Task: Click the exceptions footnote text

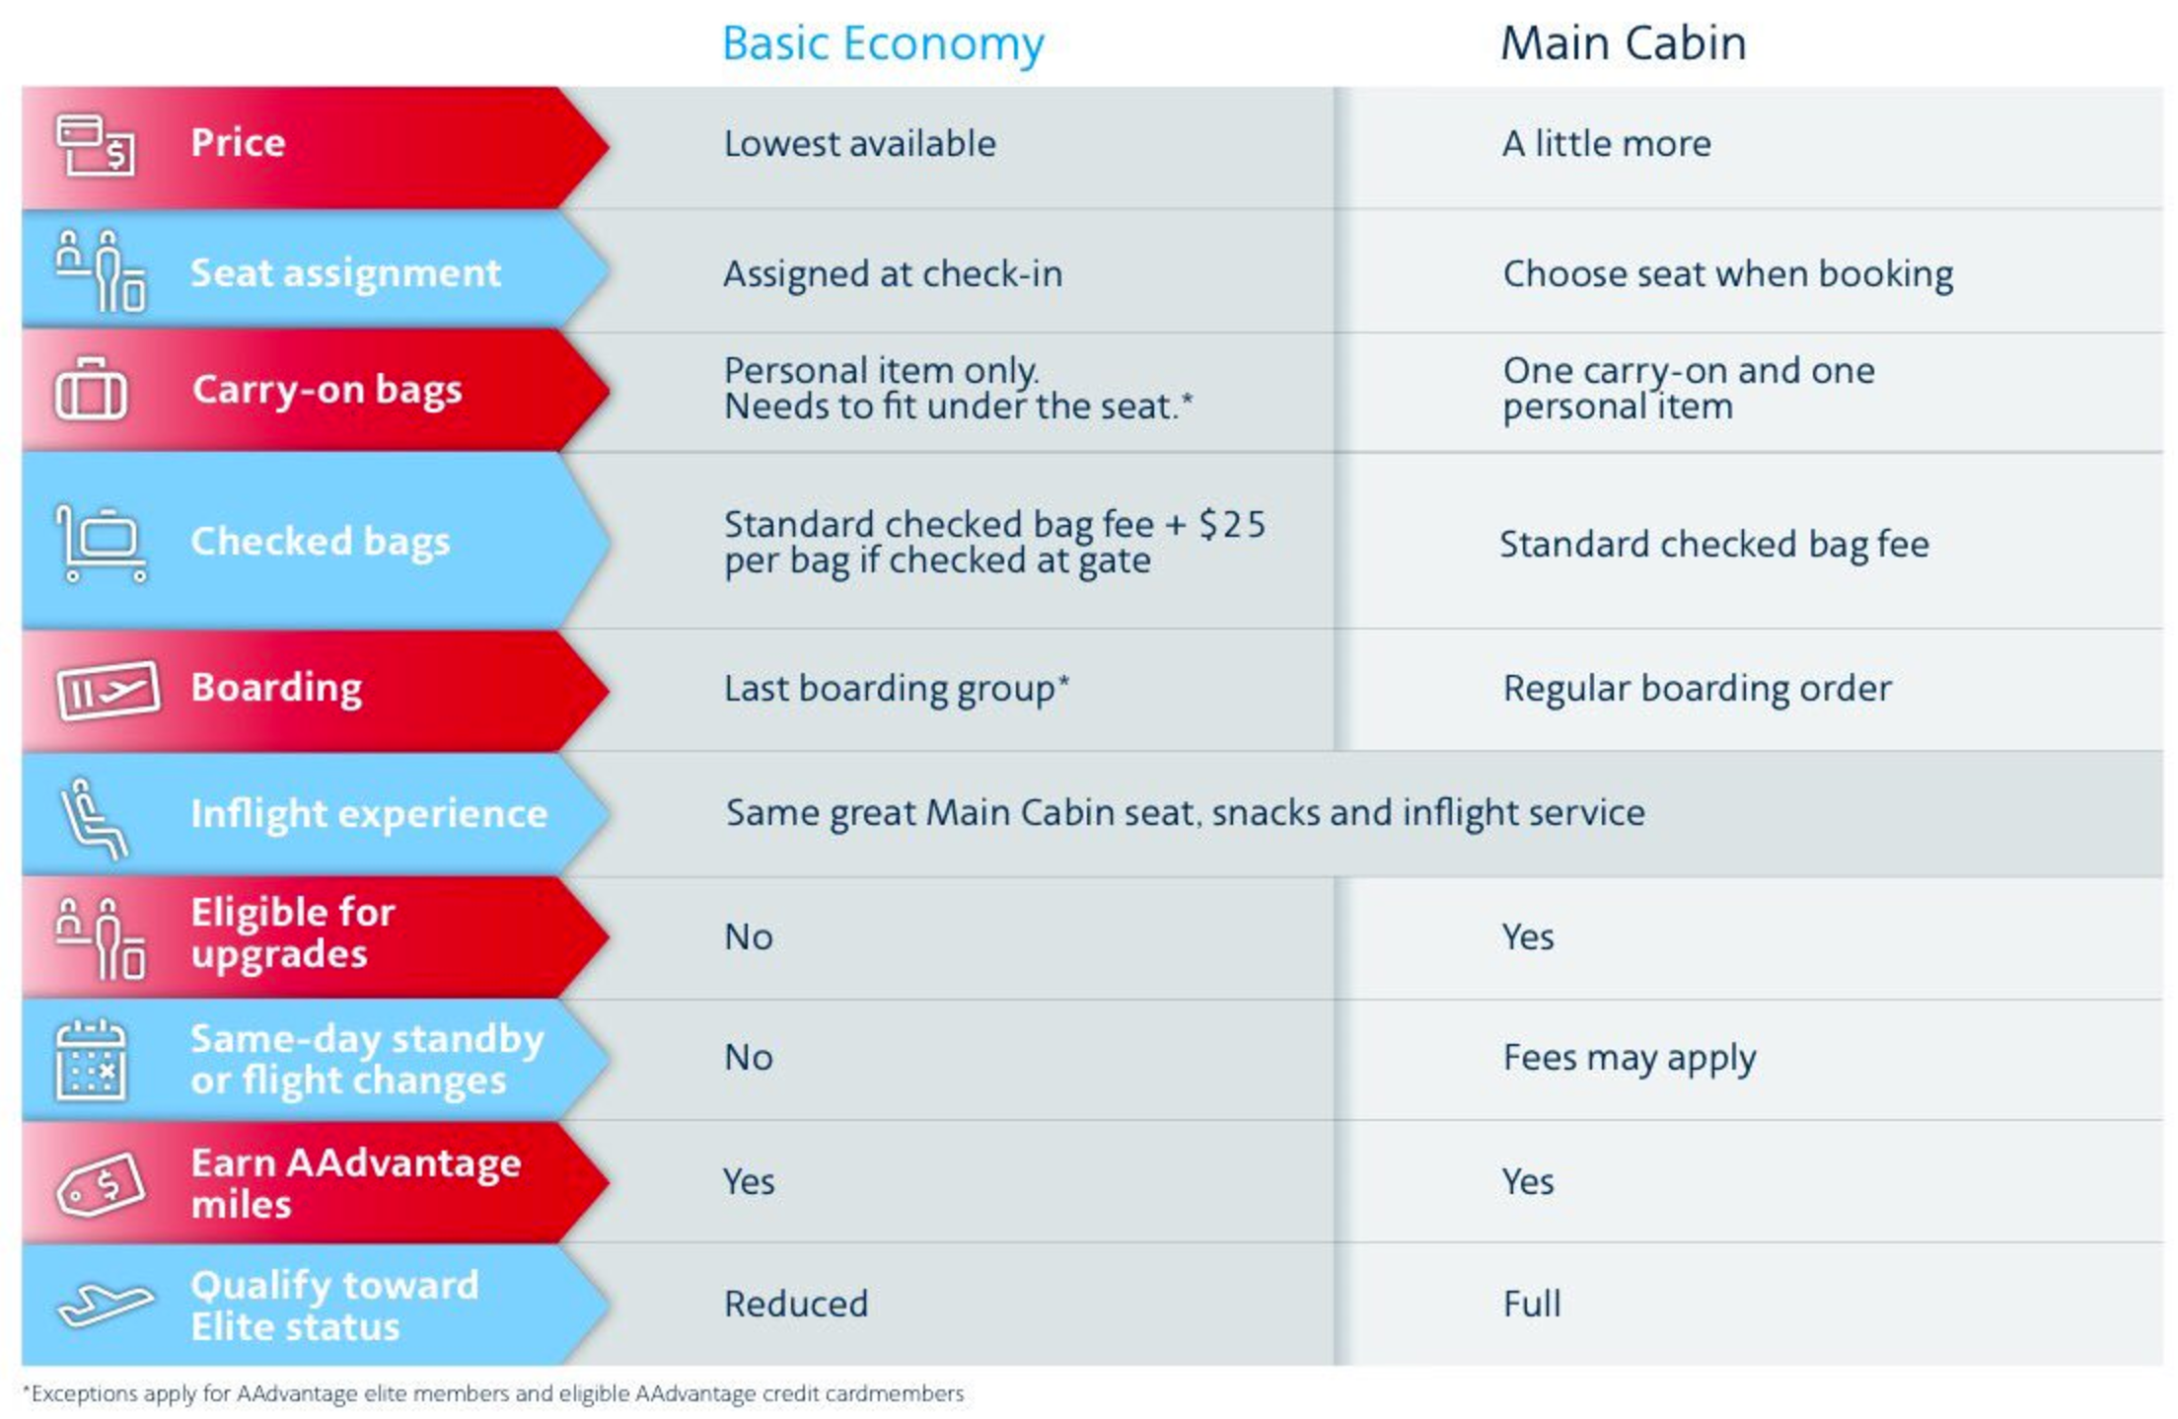Action: pos(493,1393)
